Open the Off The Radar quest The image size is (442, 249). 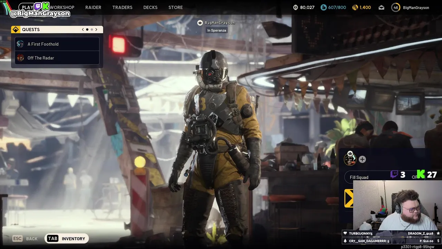coord(57,58)
